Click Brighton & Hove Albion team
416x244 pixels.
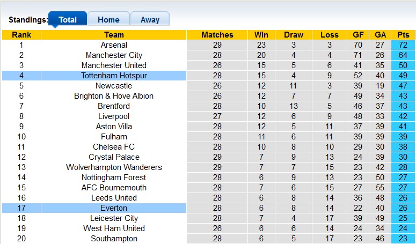[114, 96]
